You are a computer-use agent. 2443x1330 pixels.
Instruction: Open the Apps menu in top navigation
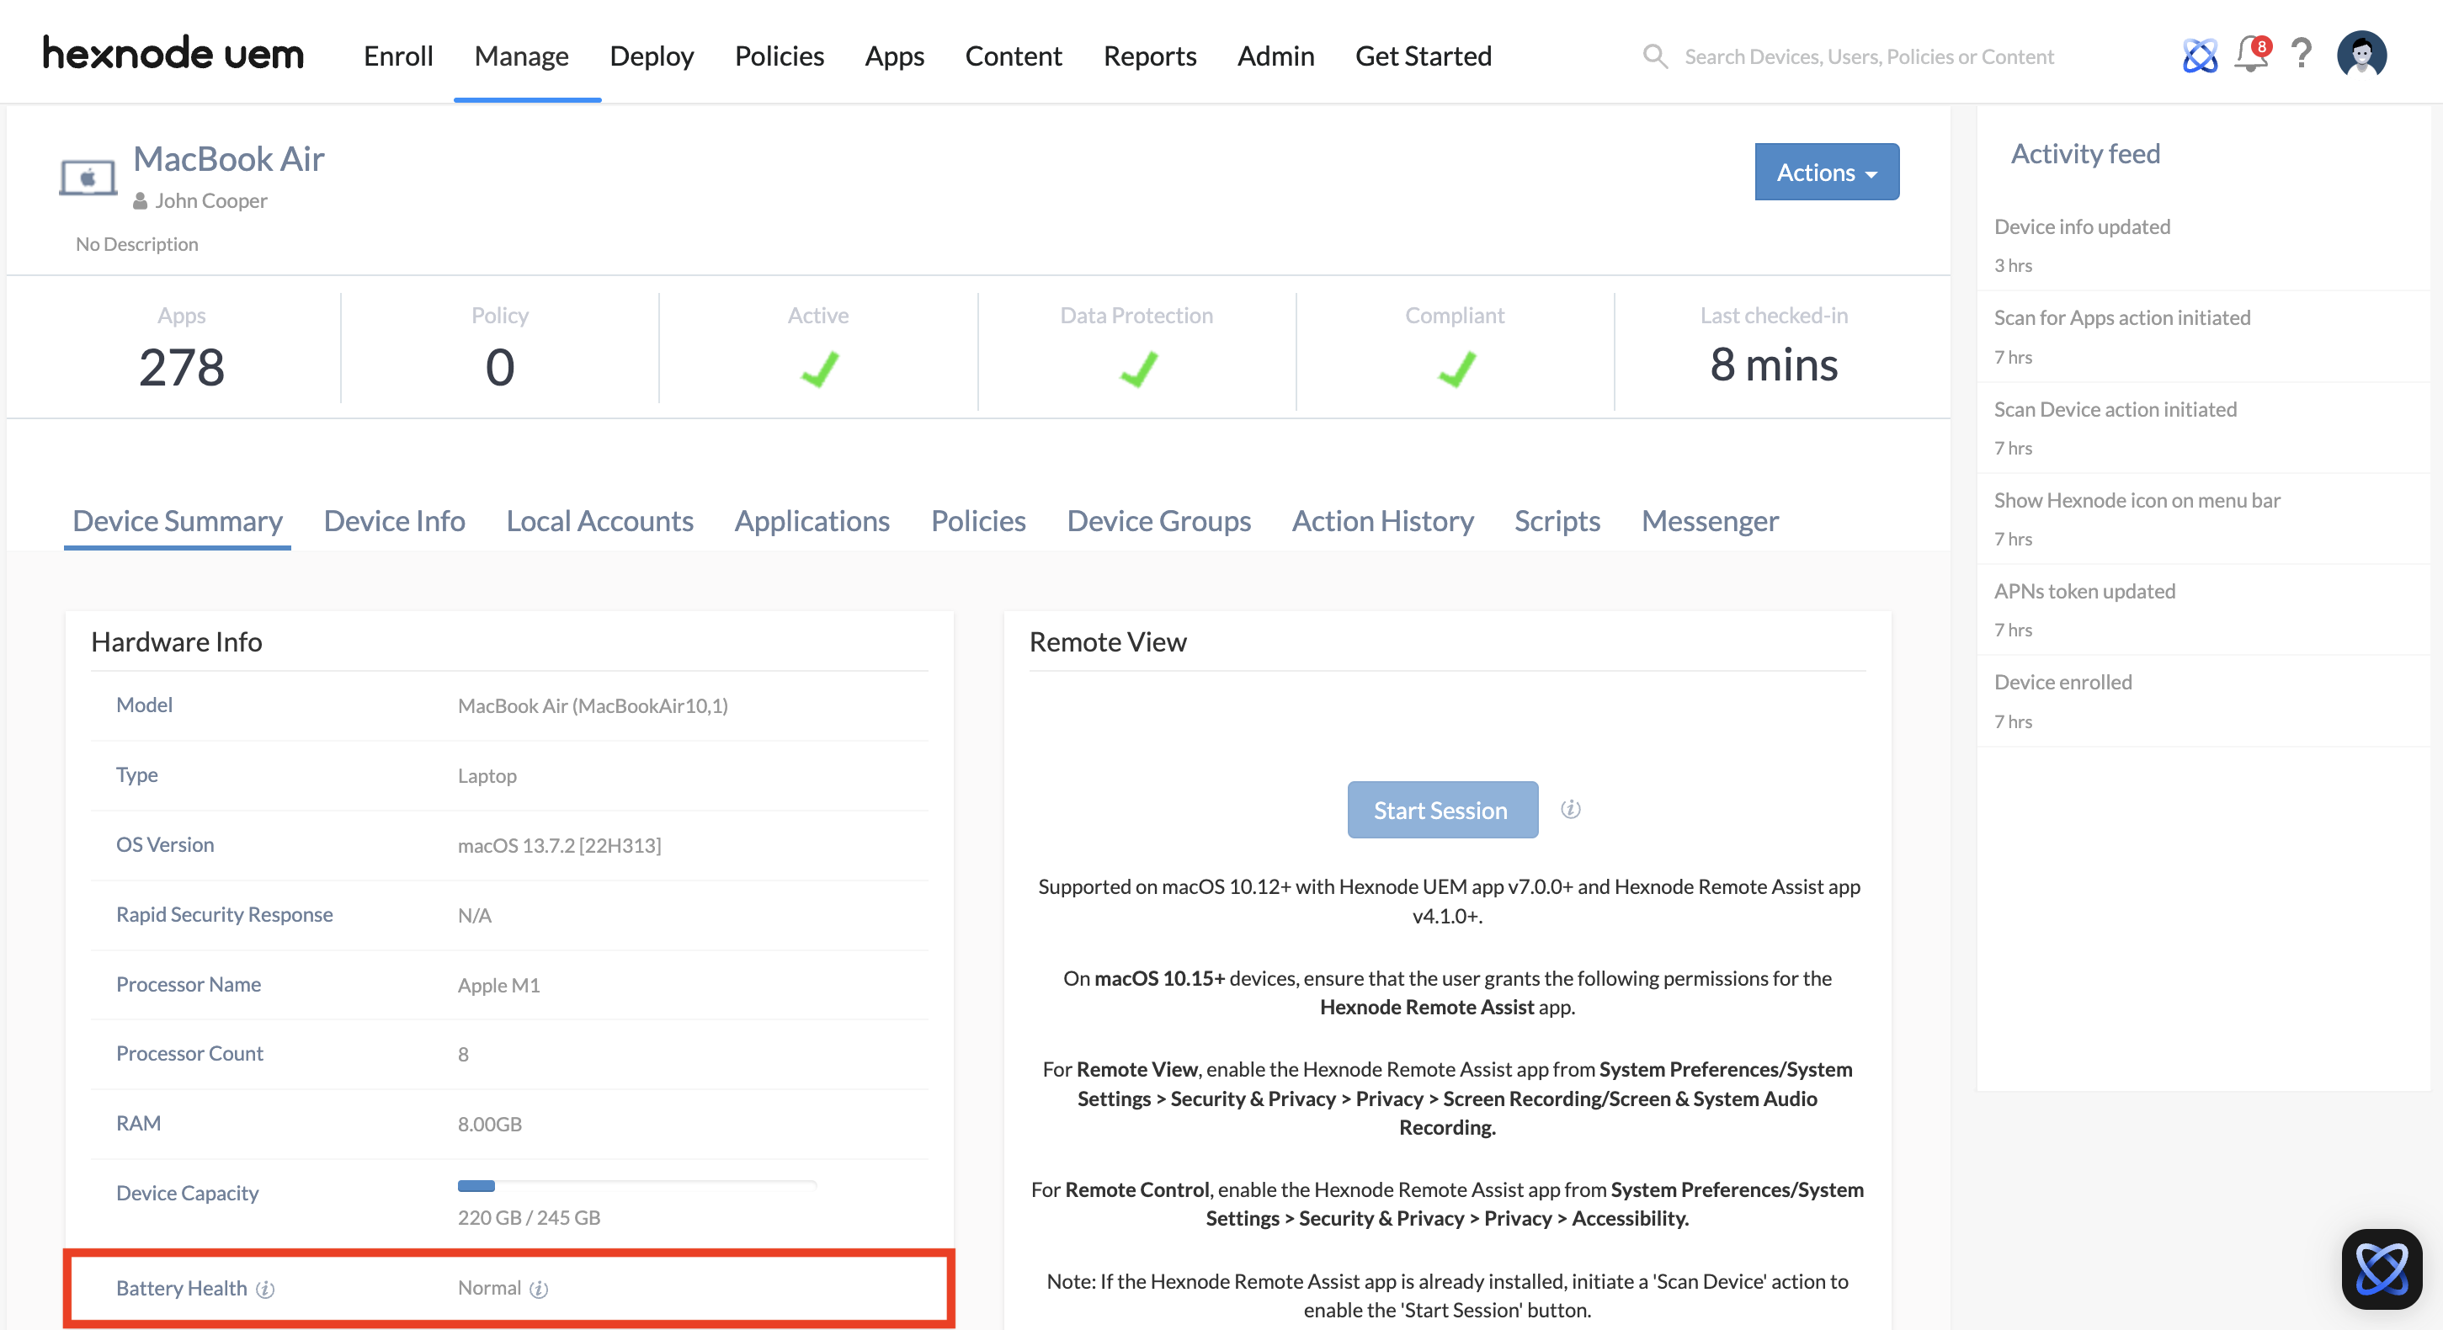(x=894, y=56)
